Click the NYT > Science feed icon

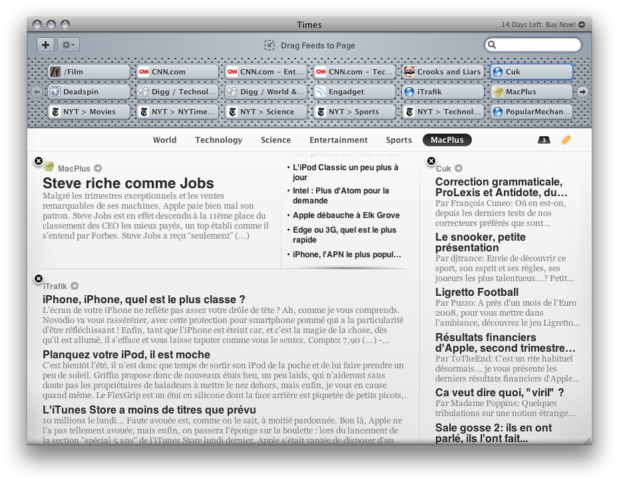pos(232,112)
